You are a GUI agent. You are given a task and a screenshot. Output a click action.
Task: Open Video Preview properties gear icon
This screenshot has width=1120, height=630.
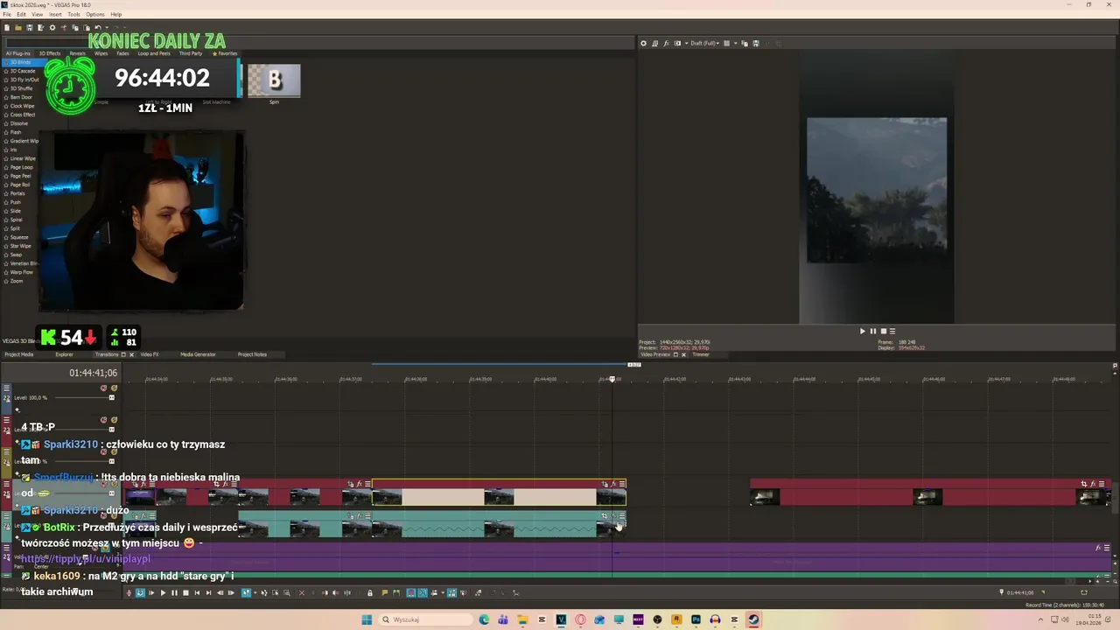click(643, 43)
